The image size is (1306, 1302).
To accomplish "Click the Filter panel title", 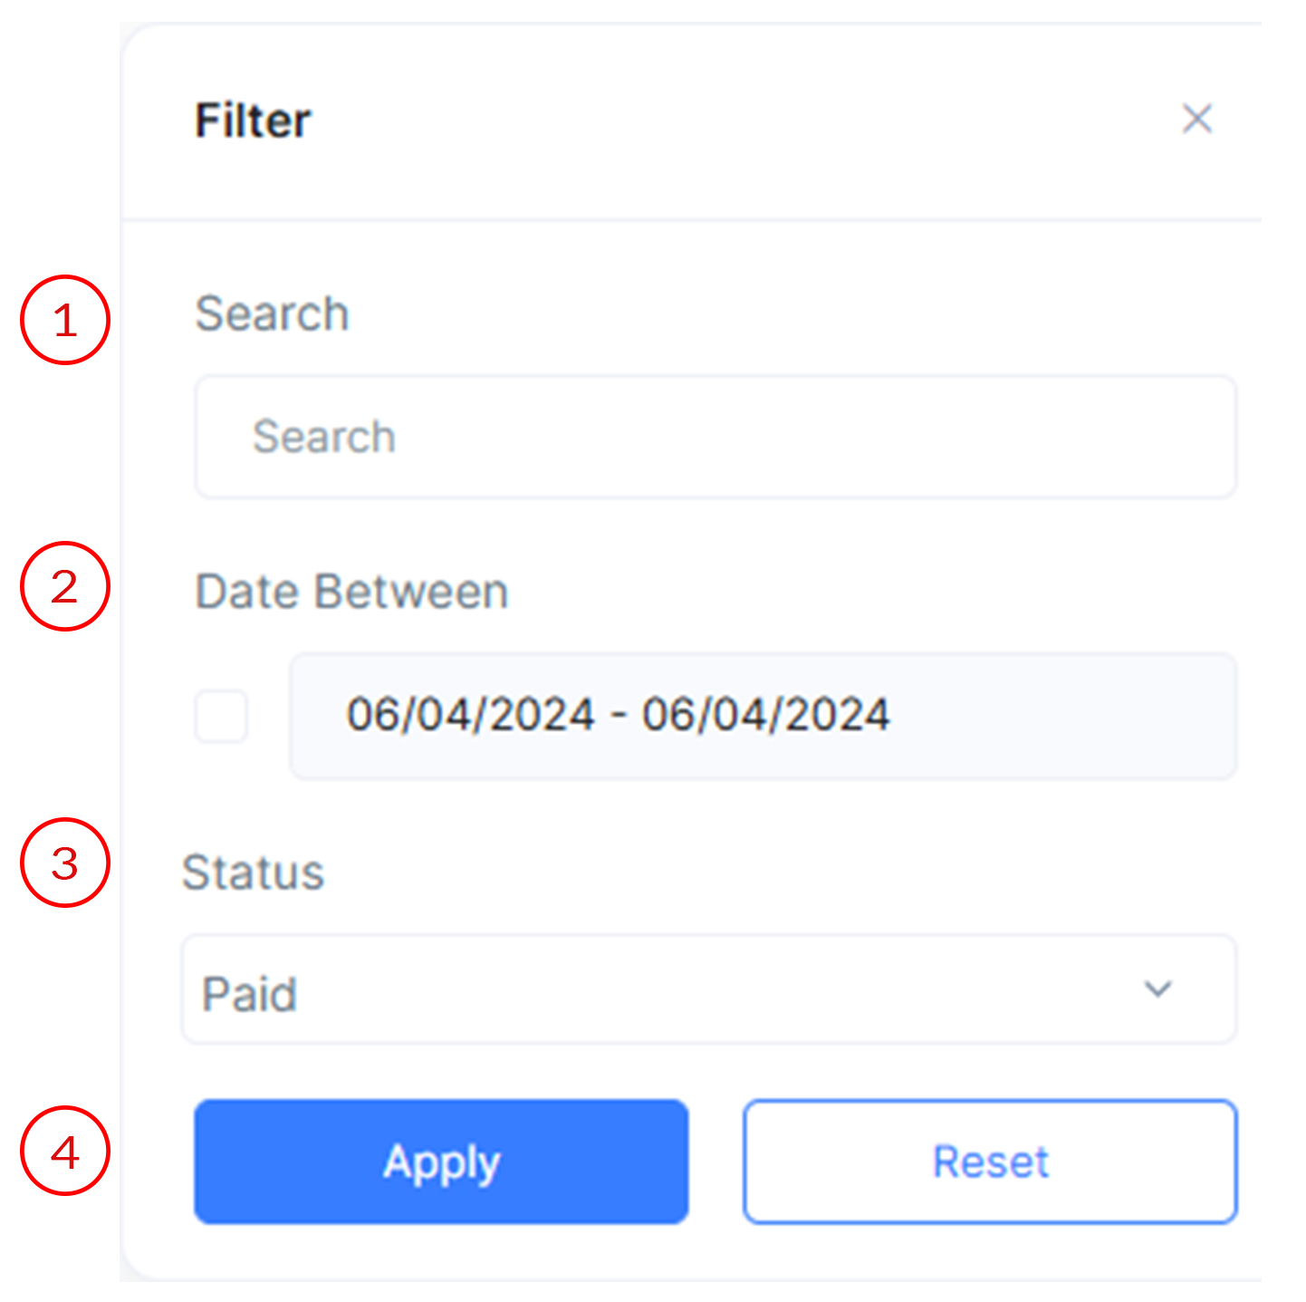I will point(253,121).
